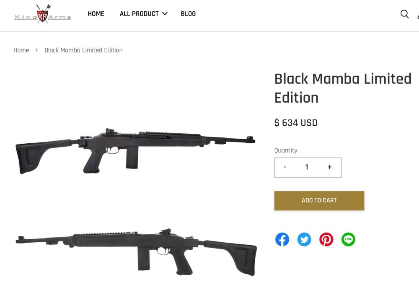Open the search magnifier icon
The image size is (419, 285).
point(404,14)
